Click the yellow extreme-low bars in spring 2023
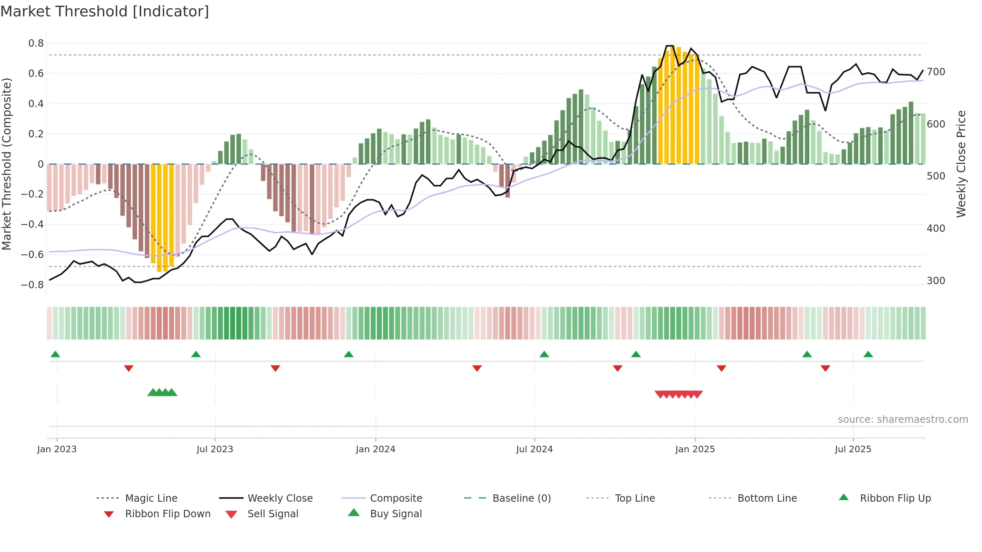982x552 pixels. tap(162, 218)
